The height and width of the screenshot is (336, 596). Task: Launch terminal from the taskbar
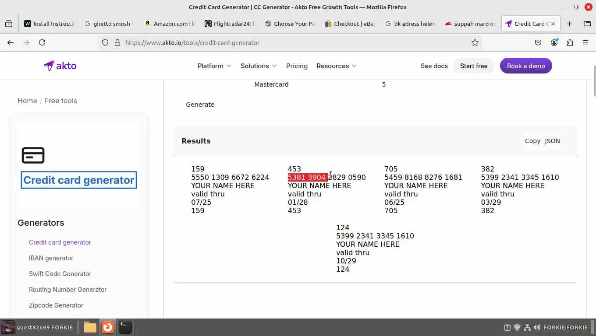tap(125, 327)
